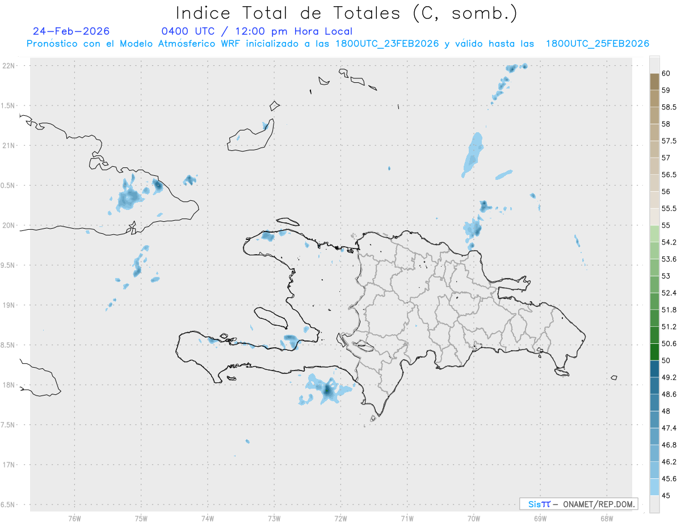Screen dimensions: 681x526
Task: Click the '17N' latitude label
Action: click(9, 465)
